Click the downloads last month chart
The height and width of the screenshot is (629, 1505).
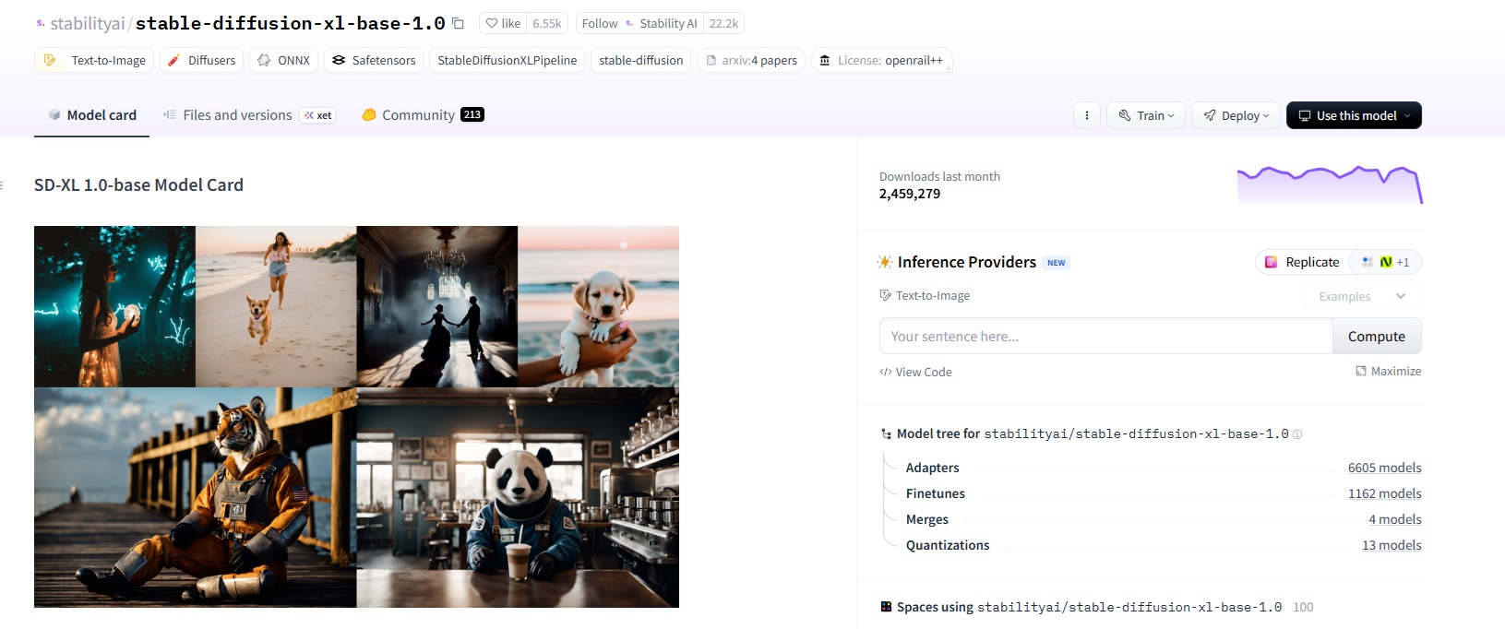click(x=1330, y=184)
